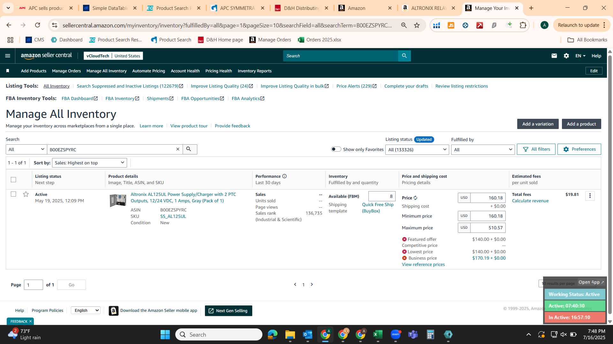
Task: Open File Explorer from the taskbar
Action: [290, 334]
